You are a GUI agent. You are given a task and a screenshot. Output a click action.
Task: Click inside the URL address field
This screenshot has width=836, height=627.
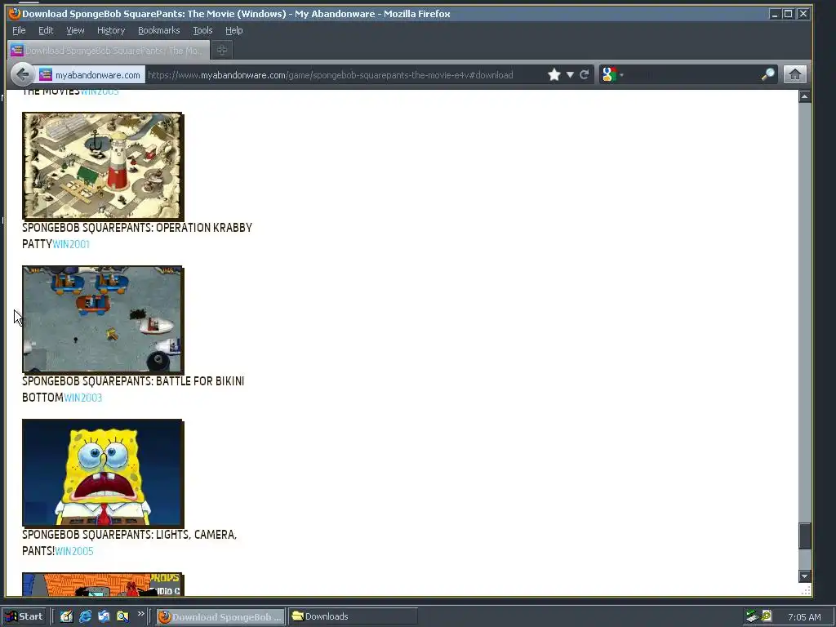point(344,74)
